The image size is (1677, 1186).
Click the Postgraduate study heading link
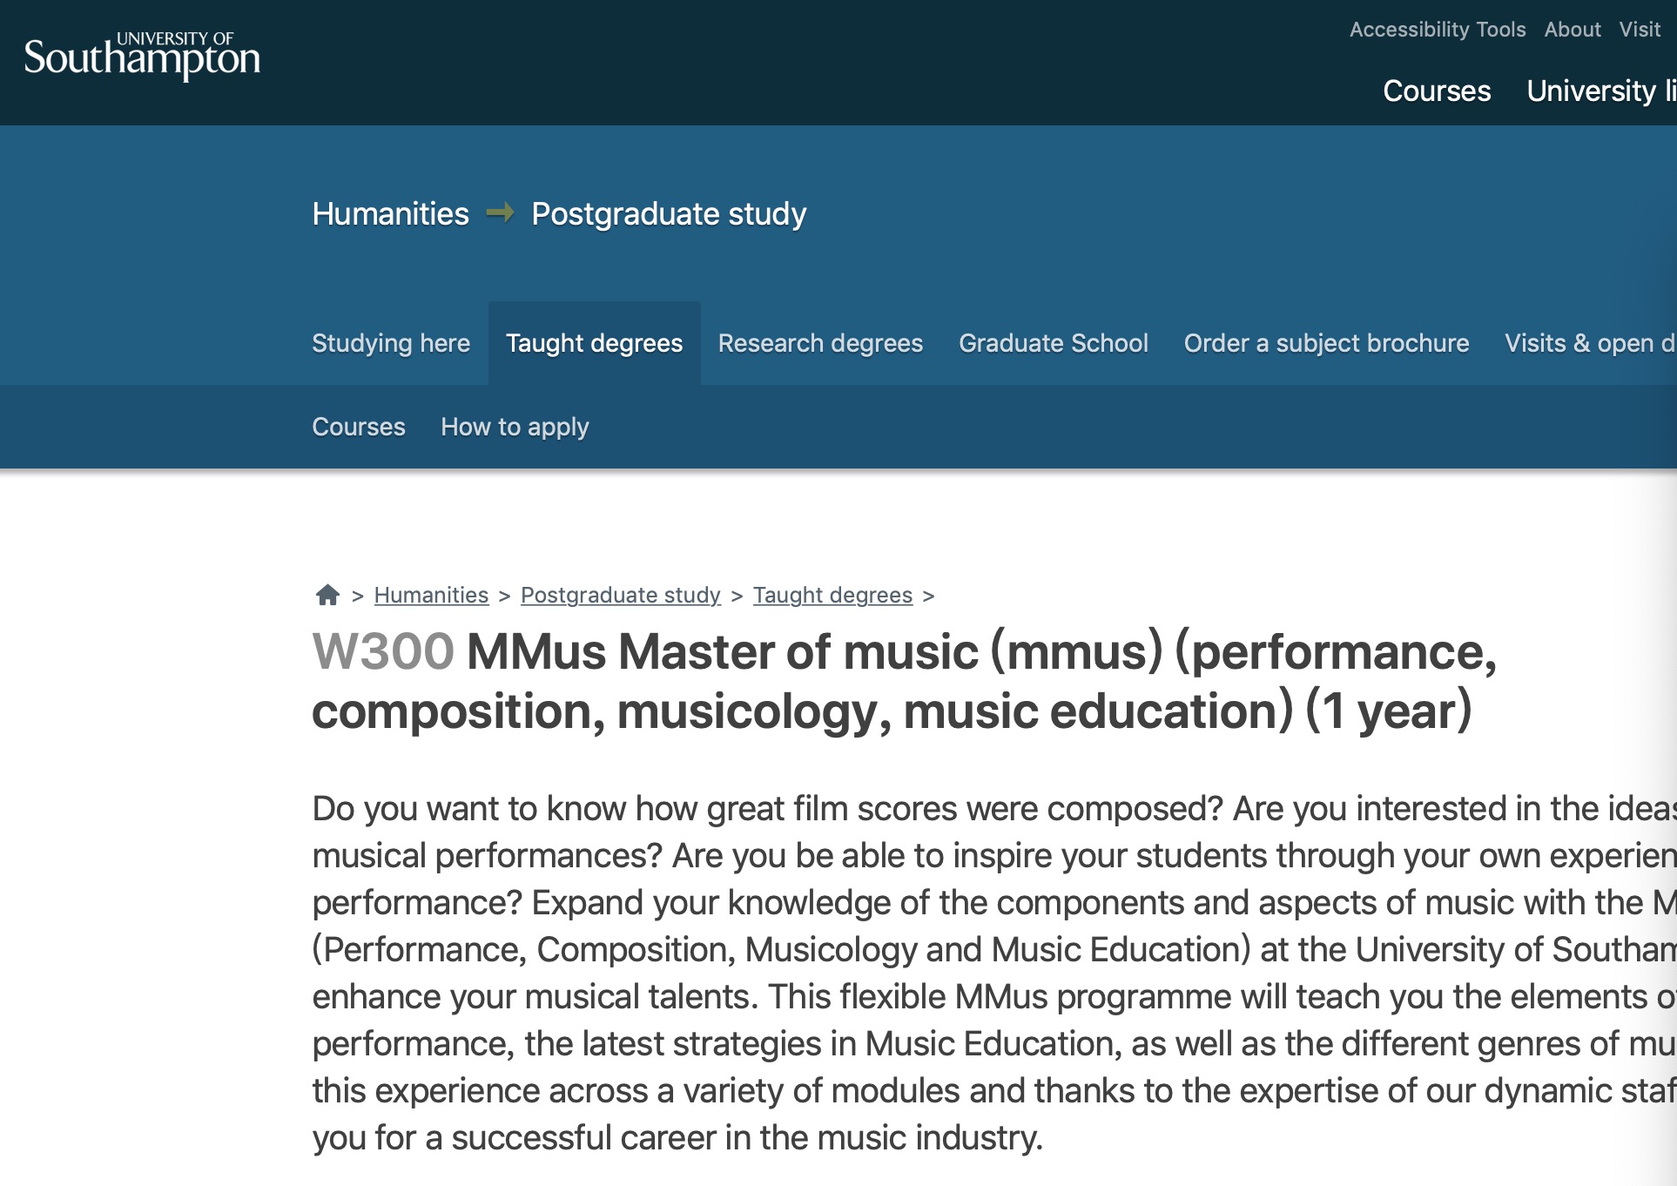pos(669,214)
